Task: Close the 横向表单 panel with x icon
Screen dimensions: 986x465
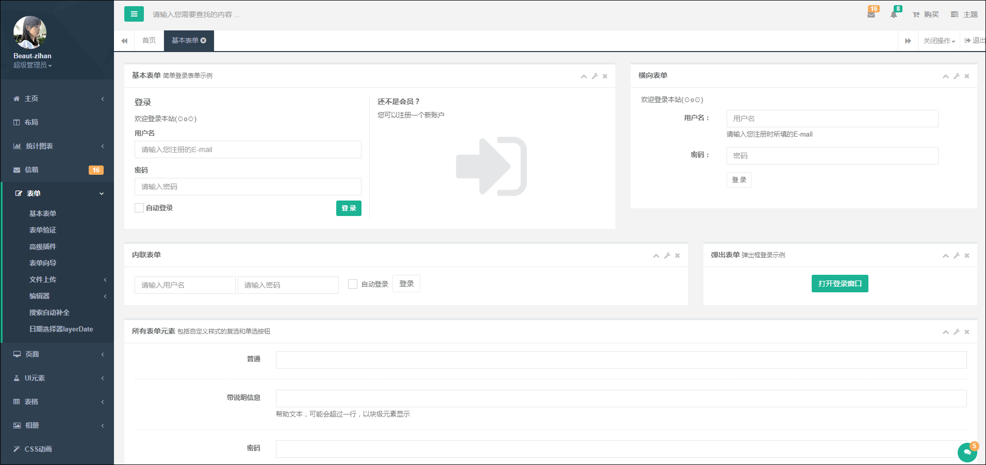Action: tap(967, 76)
